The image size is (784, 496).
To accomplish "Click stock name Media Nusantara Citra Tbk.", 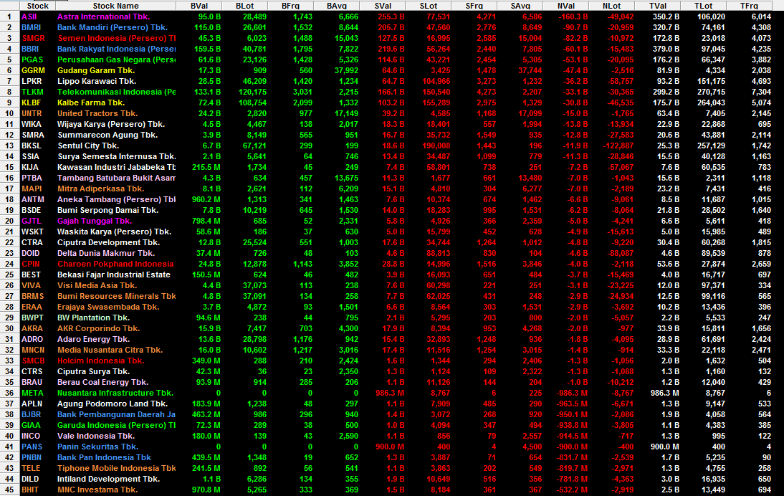I will click(110, 350).
